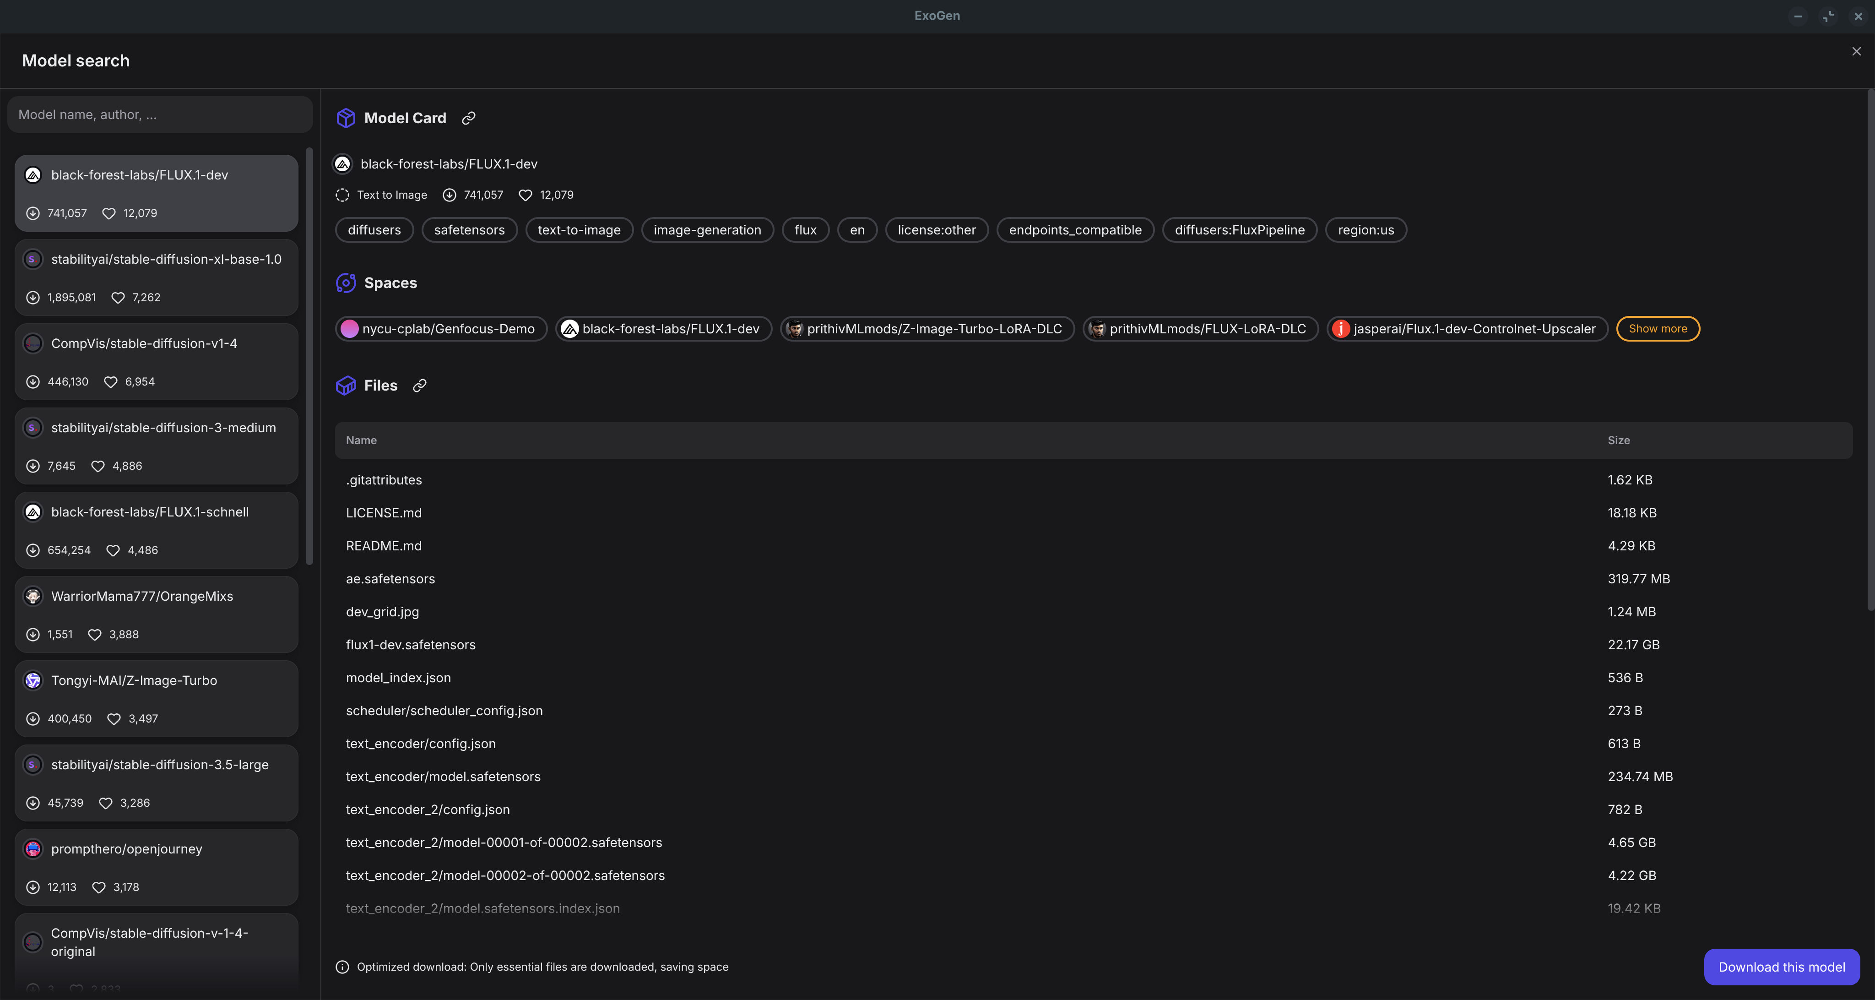Expand more Spaces with Show more

pyautogui.click(x=1658, y=328)
